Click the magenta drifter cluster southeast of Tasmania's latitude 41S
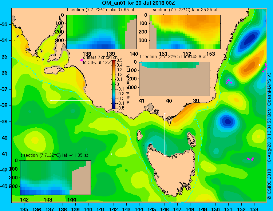Viewport: 273px width, 211px height. tap(250, 159)
